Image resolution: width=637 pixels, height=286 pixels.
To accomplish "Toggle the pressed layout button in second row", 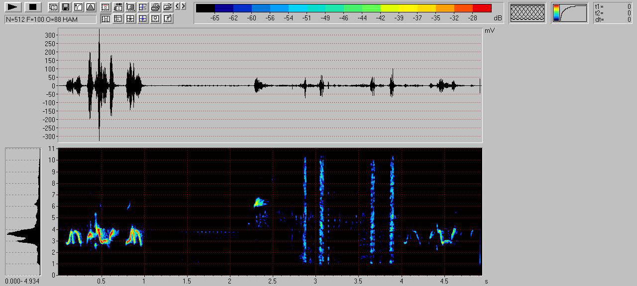I will (x=106, y=19).
